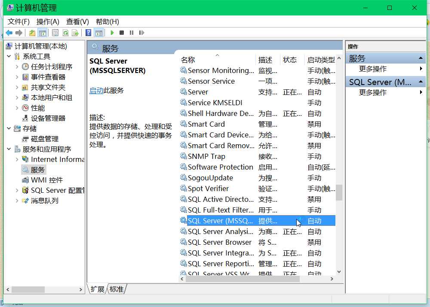Expand the 事件查看器 node arrow

click(17, 77)
